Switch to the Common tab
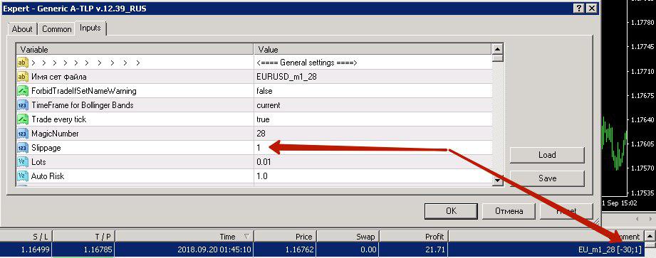This screenshot has height=258, width=656. pyautogui.click(x=56, y=29)
